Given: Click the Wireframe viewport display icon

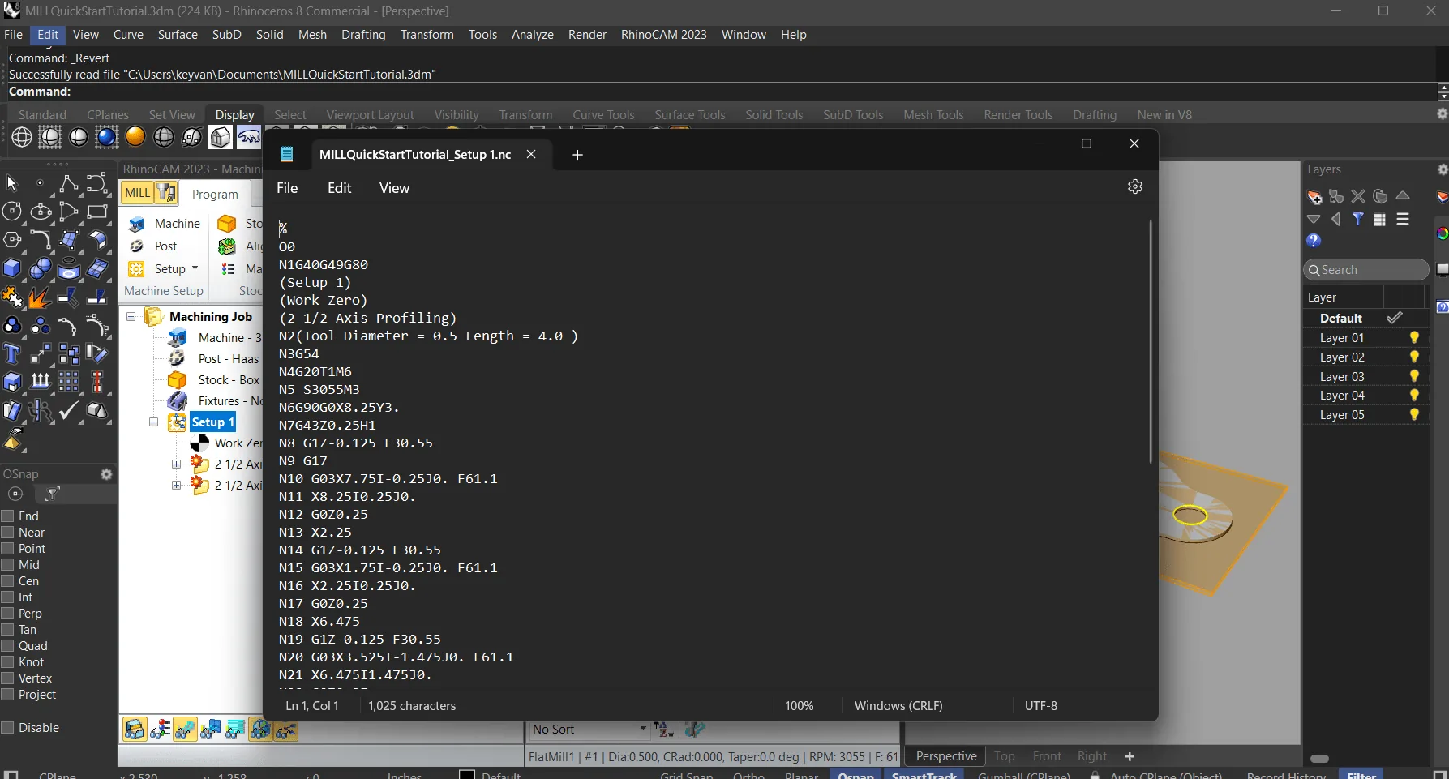Looking at the screenshot, I should pyautogui.click(x=22, y=137).
